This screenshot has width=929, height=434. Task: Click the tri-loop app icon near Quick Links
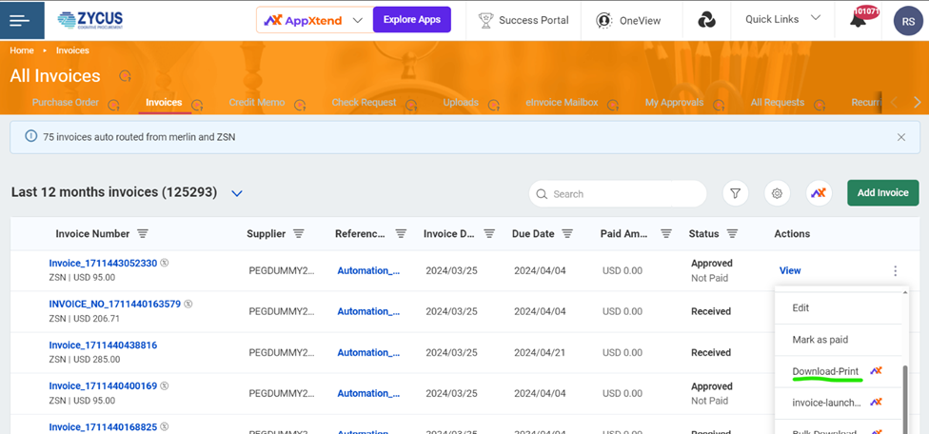click(706, 20)
